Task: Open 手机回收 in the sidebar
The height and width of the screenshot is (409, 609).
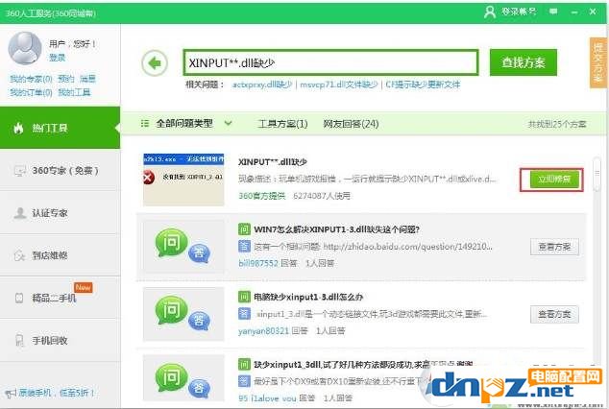Action: click(60, 340)
